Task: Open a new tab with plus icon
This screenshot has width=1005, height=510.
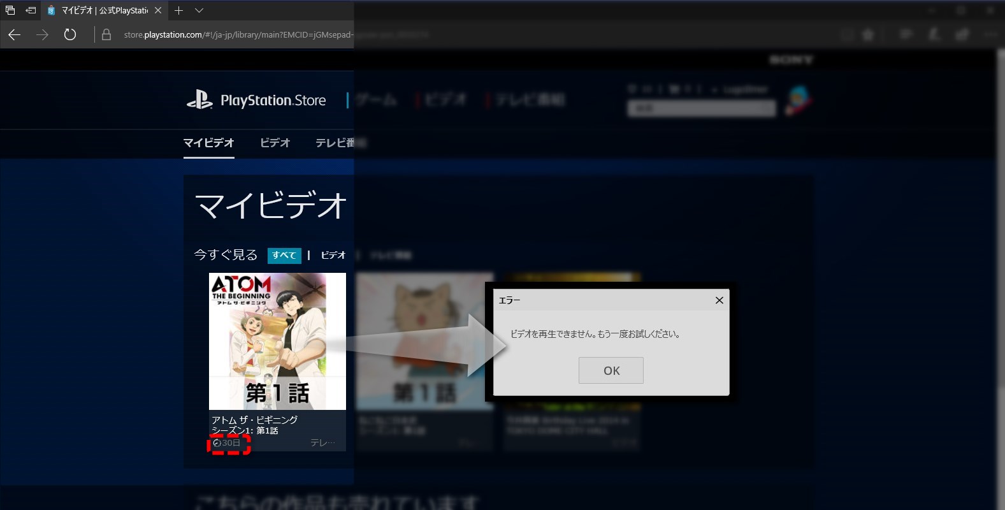Action: [x=179, y=10]
